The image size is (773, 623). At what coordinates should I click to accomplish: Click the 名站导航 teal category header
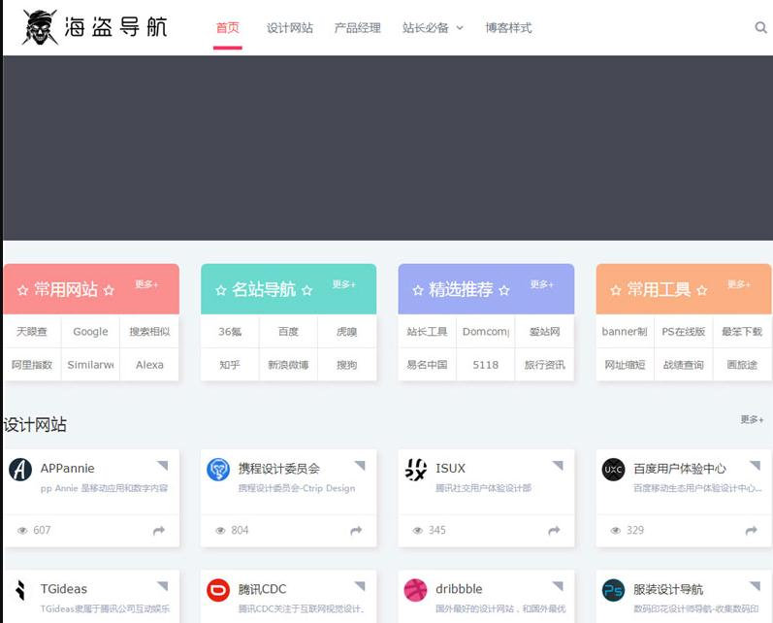288,289
